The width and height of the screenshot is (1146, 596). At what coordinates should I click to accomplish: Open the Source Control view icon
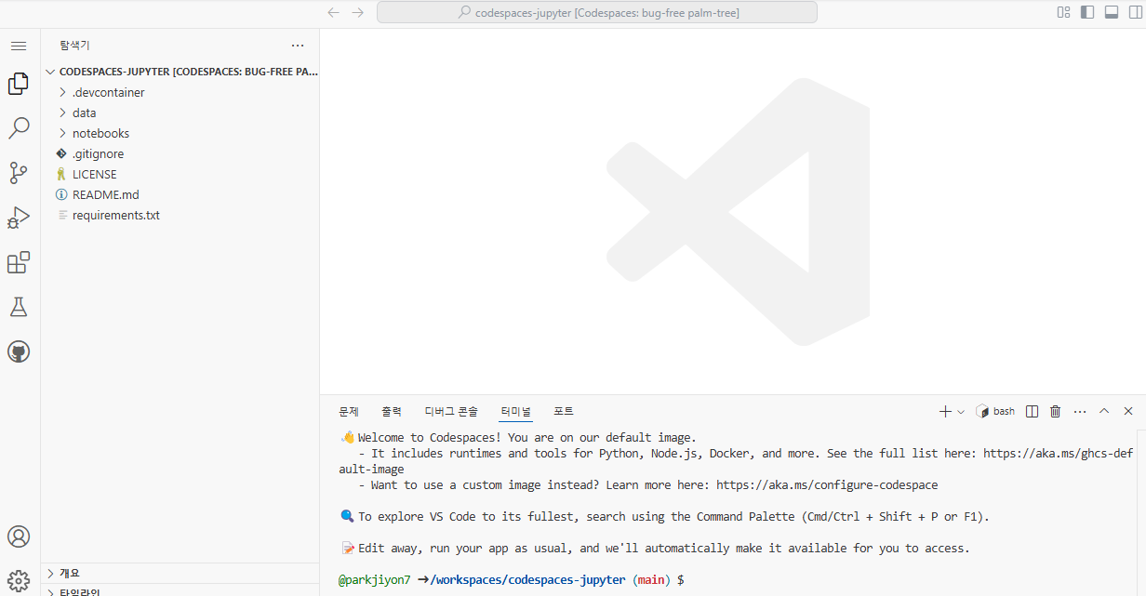pyautogui.click(x=19, y=173)
